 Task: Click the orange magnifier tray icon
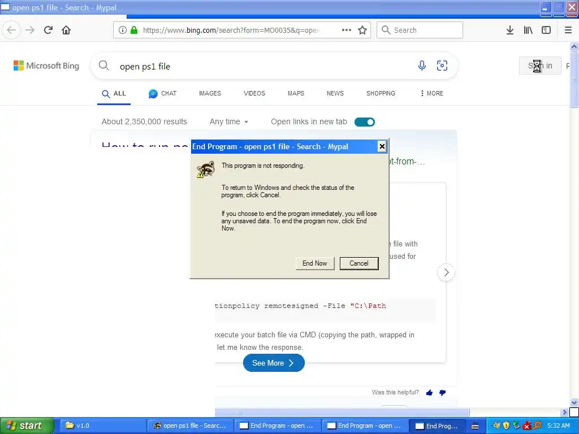tap(537, 426)
